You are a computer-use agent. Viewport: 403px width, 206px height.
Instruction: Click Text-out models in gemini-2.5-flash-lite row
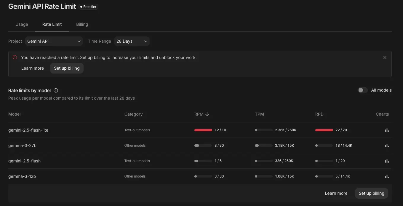coord(137,130)
